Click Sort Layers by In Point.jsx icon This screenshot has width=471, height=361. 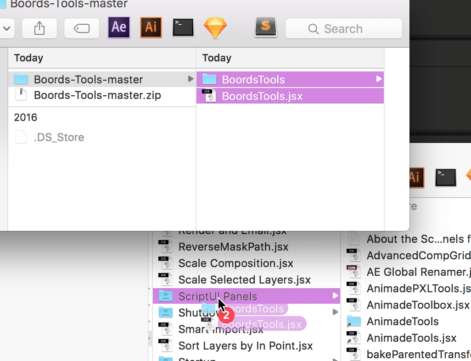pyautogui.click(x=166, y=345)
